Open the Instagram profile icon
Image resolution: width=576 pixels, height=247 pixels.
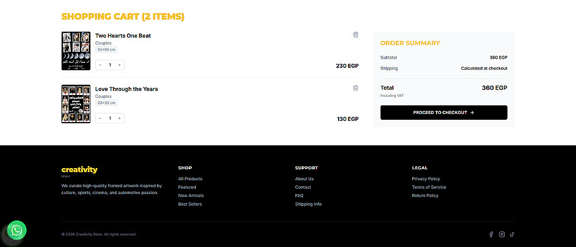click(502, 234)
